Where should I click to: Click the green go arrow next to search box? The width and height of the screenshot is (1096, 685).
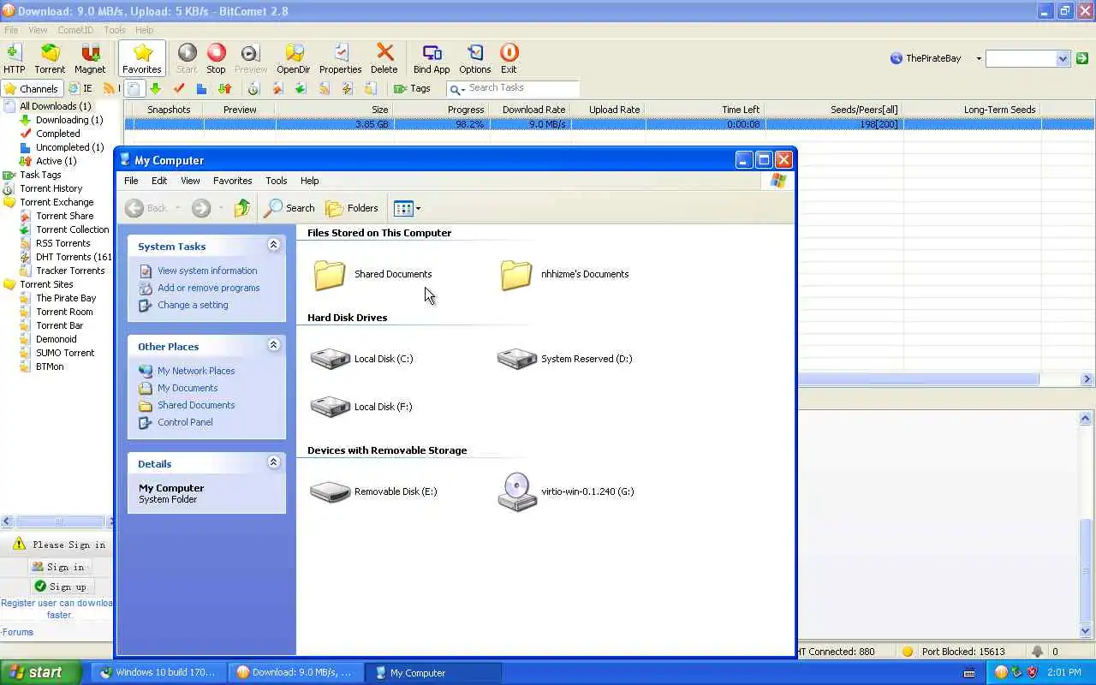click(x=1082, y=58)
